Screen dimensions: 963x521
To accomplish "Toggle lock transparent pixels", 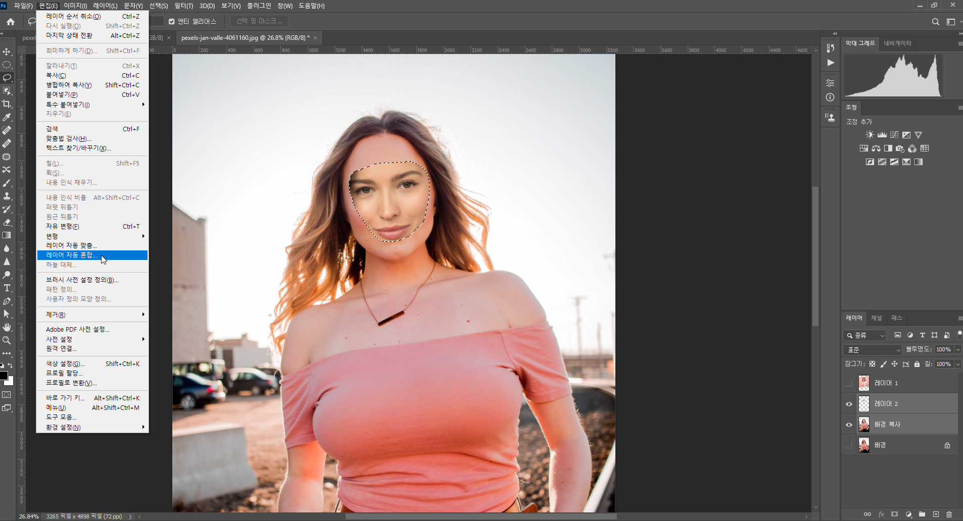I will click(872, 364).
